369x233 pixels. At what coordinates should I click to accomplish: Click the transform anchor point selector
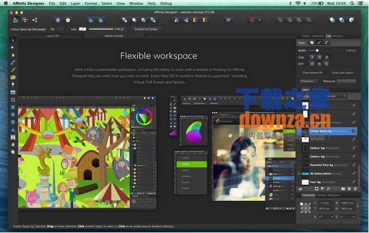(x=306, y=208)
